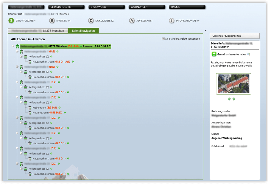
Task: Open the Optionen / Möglichkeiten panel
Action: pos(234,36)
